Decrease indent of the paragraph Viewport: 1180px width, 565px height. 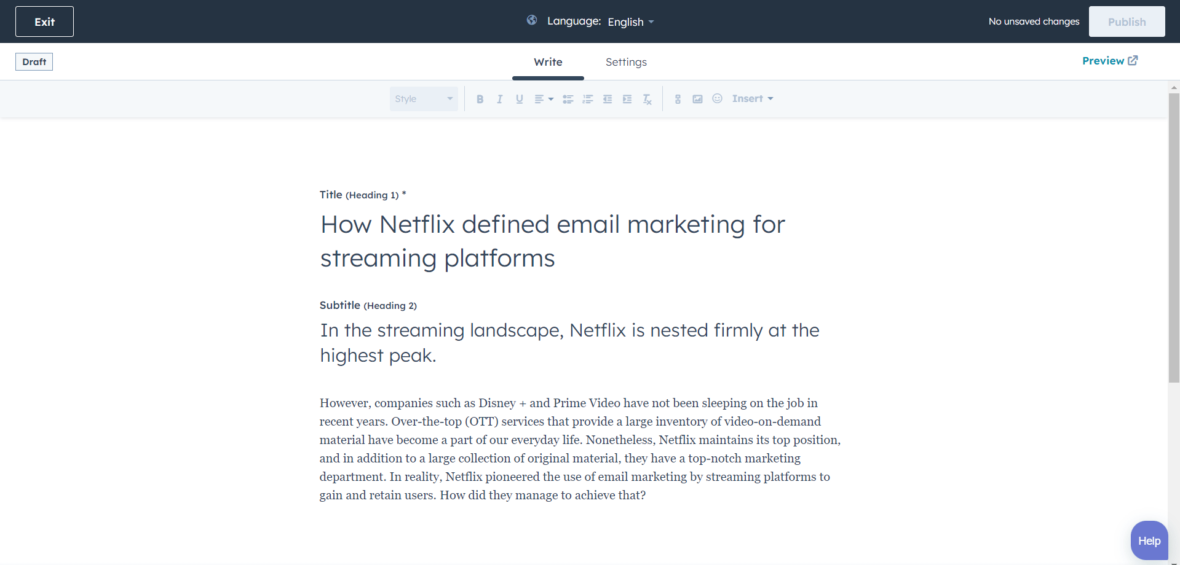[x=608, y=99]
